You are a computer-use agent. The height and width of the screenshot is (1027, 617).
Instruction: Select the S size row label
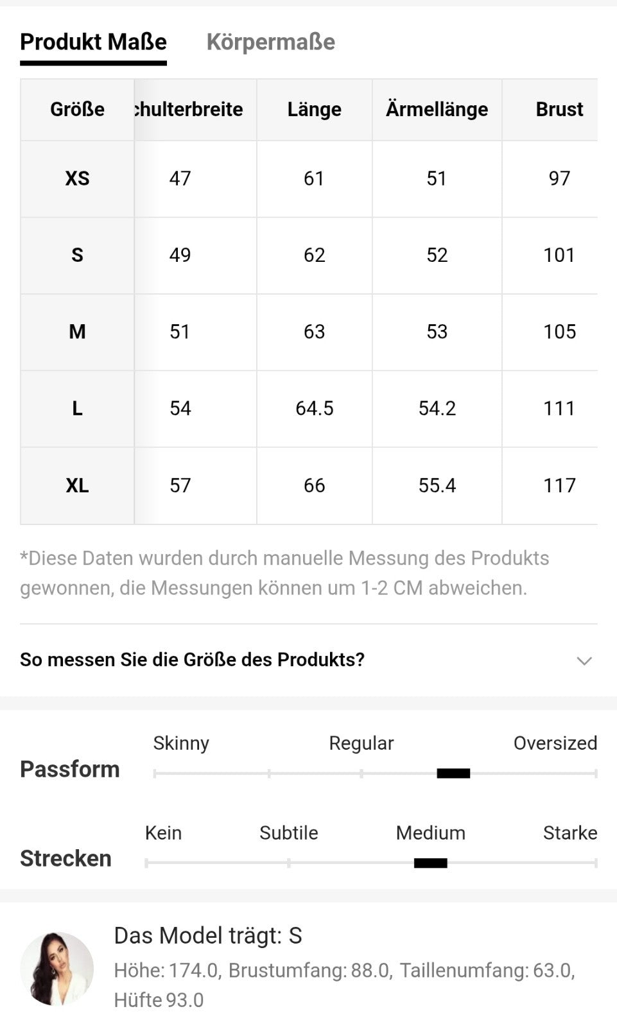click(x=77, y=255)
